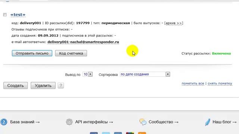Click the API интерфейсы gear icon
The image size is (239, 134).
click(x=69, y=122)
